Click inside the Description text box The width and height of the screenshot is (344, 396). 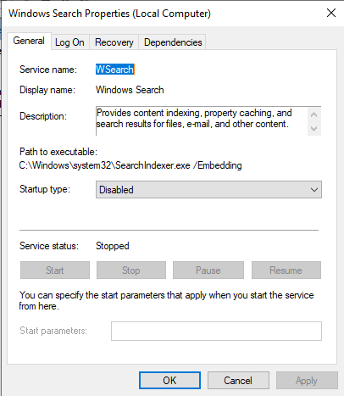click(202, 121)
